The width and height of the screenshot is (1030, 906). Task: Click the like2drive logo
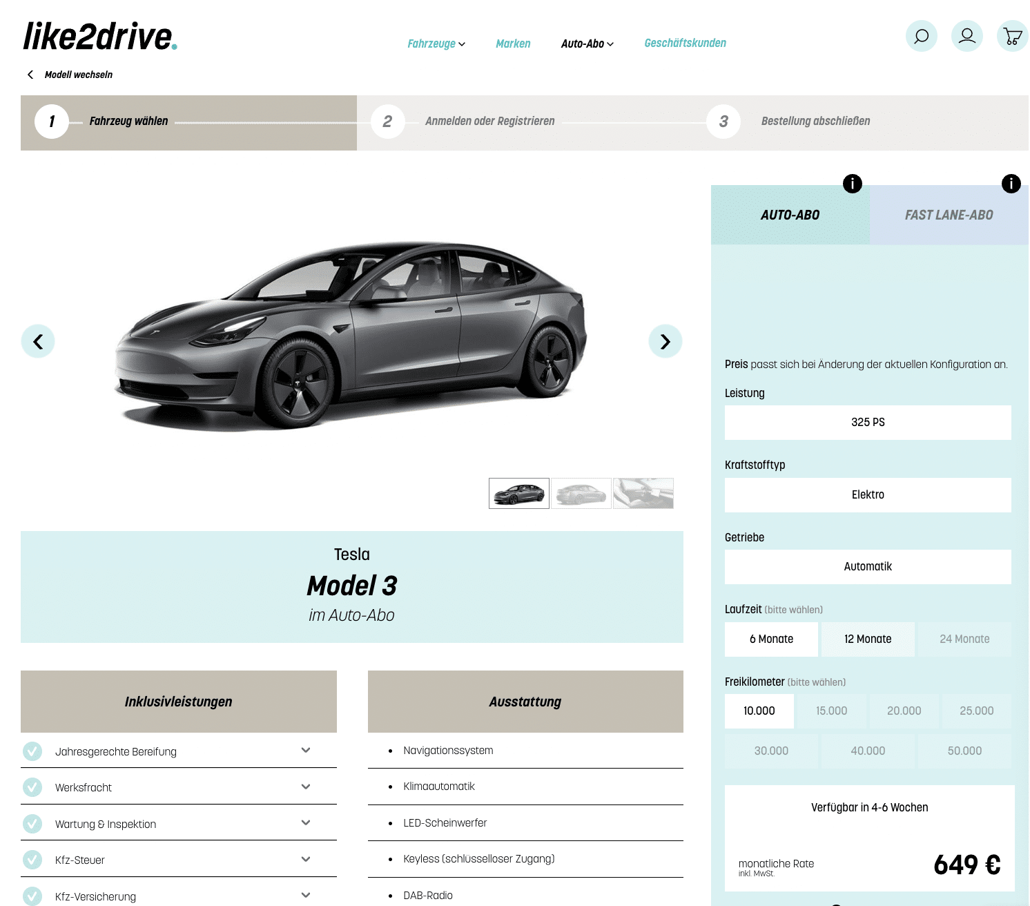click(100, 37)
